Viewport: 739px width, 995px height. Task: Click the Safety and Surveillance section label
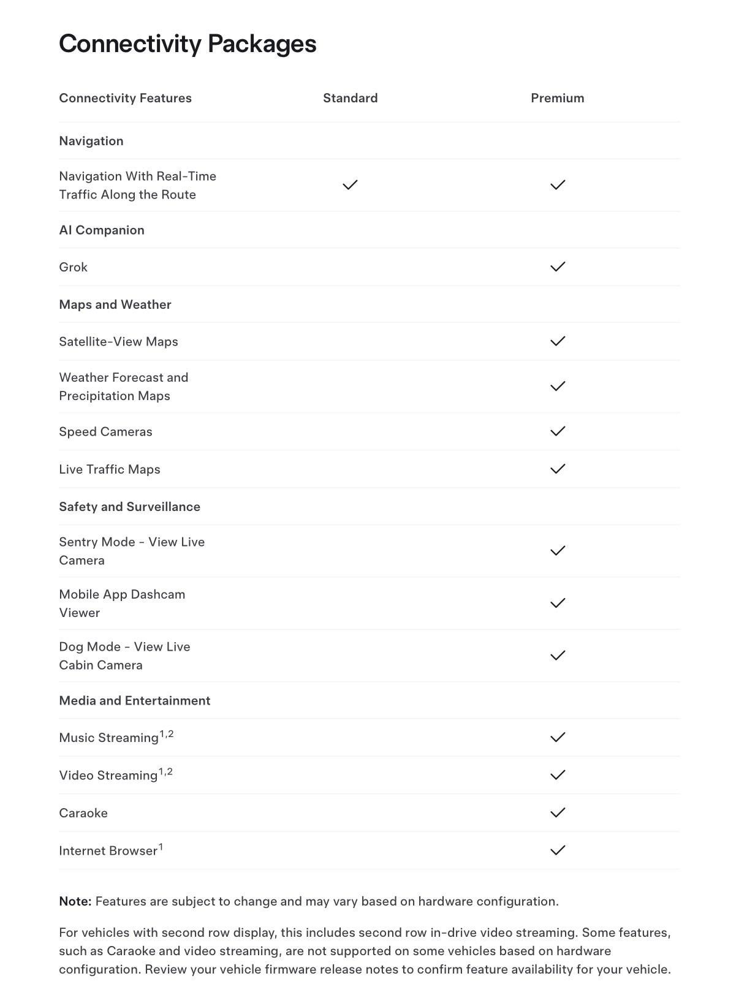coord(129,507)
